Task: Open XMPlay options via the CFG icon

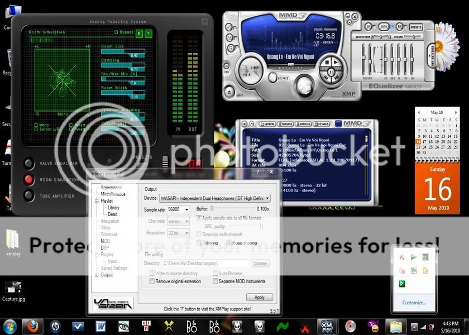Action: (x=228, y=67)
